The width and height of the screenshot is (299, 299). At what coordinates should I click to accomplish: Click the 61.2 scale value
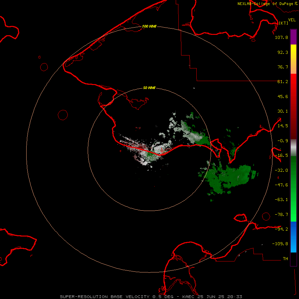click(x=283, y=82)
